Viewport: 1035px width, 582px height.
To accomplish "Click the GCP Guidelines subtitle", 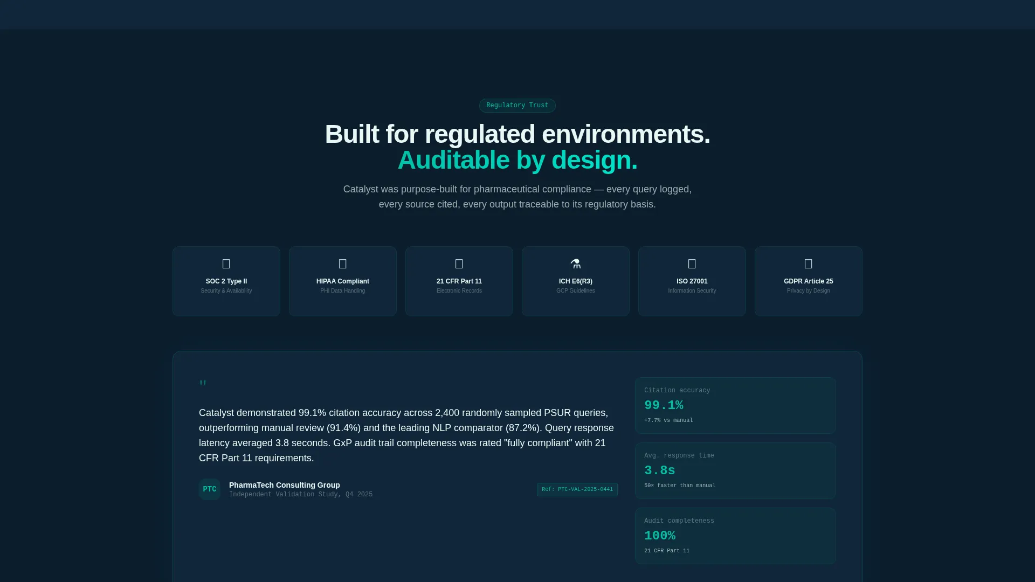I will [x=576, y=291].
